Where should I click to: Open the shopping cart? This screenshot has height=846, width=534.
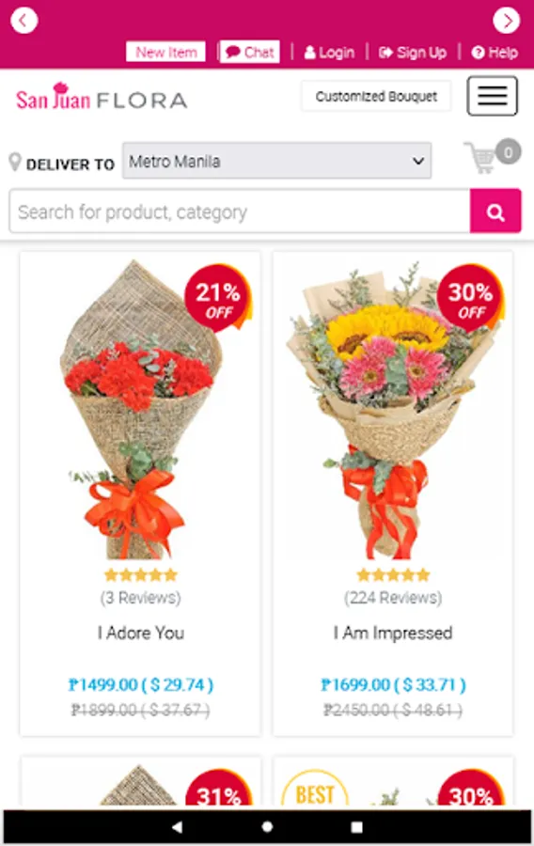(492, 156)
